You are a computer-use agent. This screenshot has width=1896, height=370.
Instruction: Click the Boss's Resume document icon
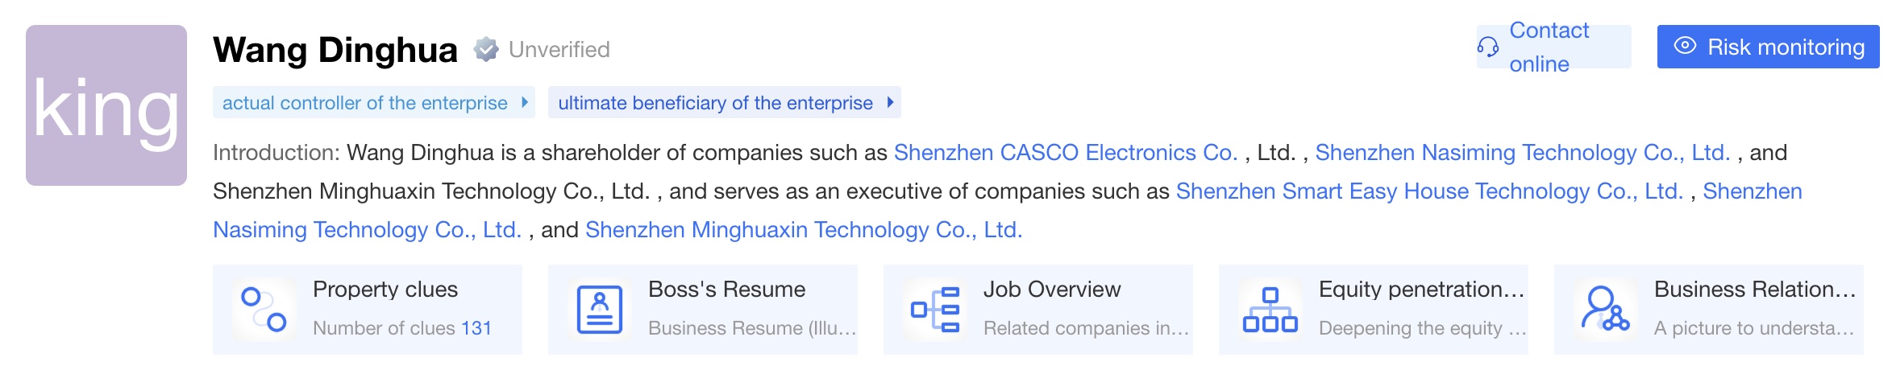click(600, 310)
